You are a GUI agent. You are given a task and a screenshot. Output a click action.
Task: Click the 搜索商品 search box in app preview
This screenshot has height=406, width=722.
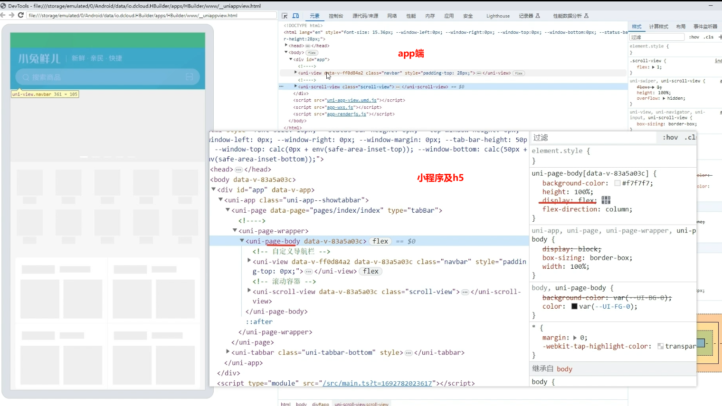click(107, 77)
